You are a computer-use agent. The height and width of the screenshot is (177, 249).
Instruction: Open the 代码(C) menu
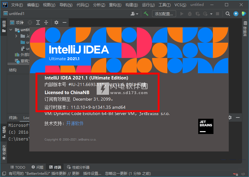(83, 5)
